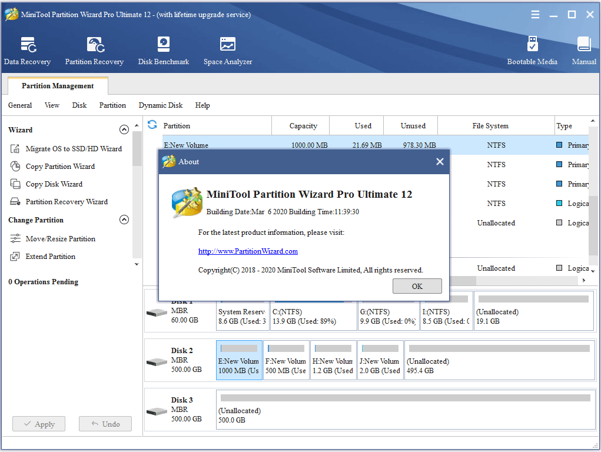This screenshot has height=452, width=601.
Task: Choose Move/Resize Partition
Action: 53,239
